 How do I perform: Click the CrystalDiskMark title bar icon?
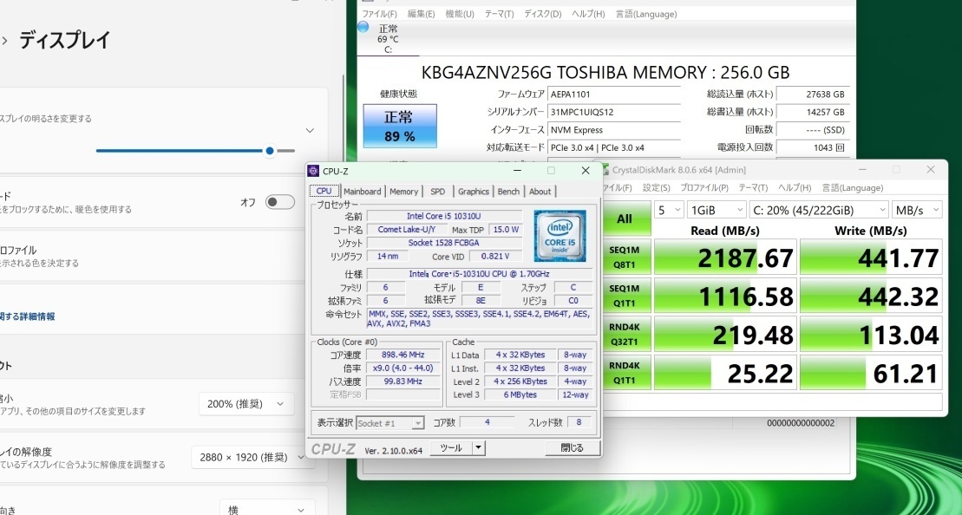[x=604, y=170]
